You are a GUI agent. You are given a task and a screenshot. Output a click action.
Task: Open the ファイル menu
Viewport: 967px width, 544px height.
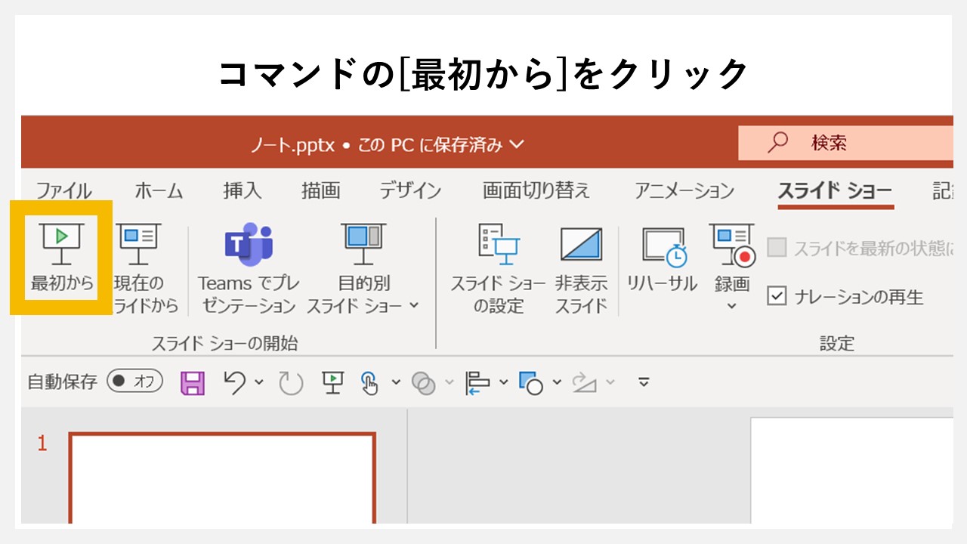(x=63, y=191)
